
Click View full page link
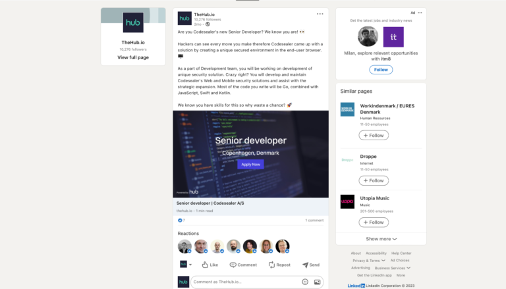pos(133,57)
